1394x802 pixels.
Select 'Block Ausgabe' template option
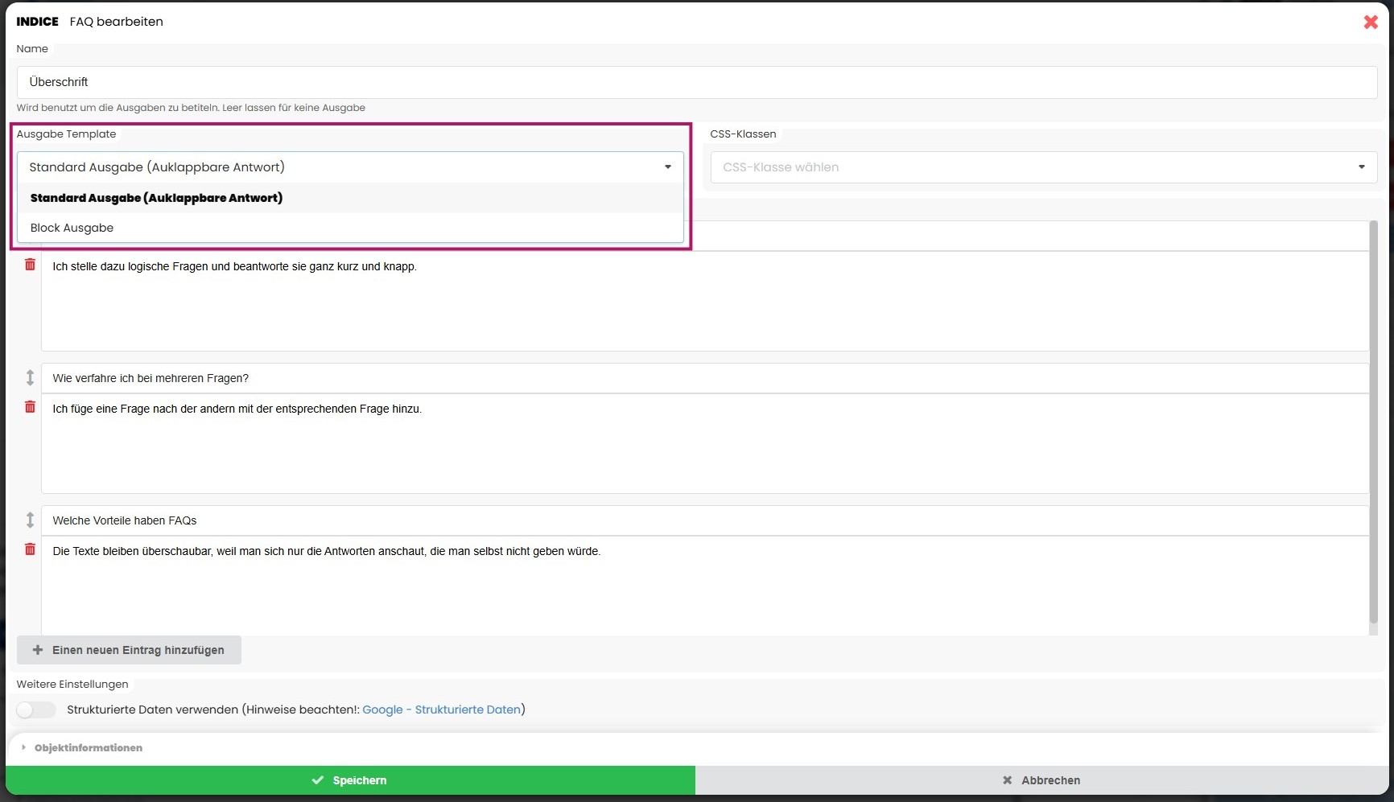pos(72,228)
